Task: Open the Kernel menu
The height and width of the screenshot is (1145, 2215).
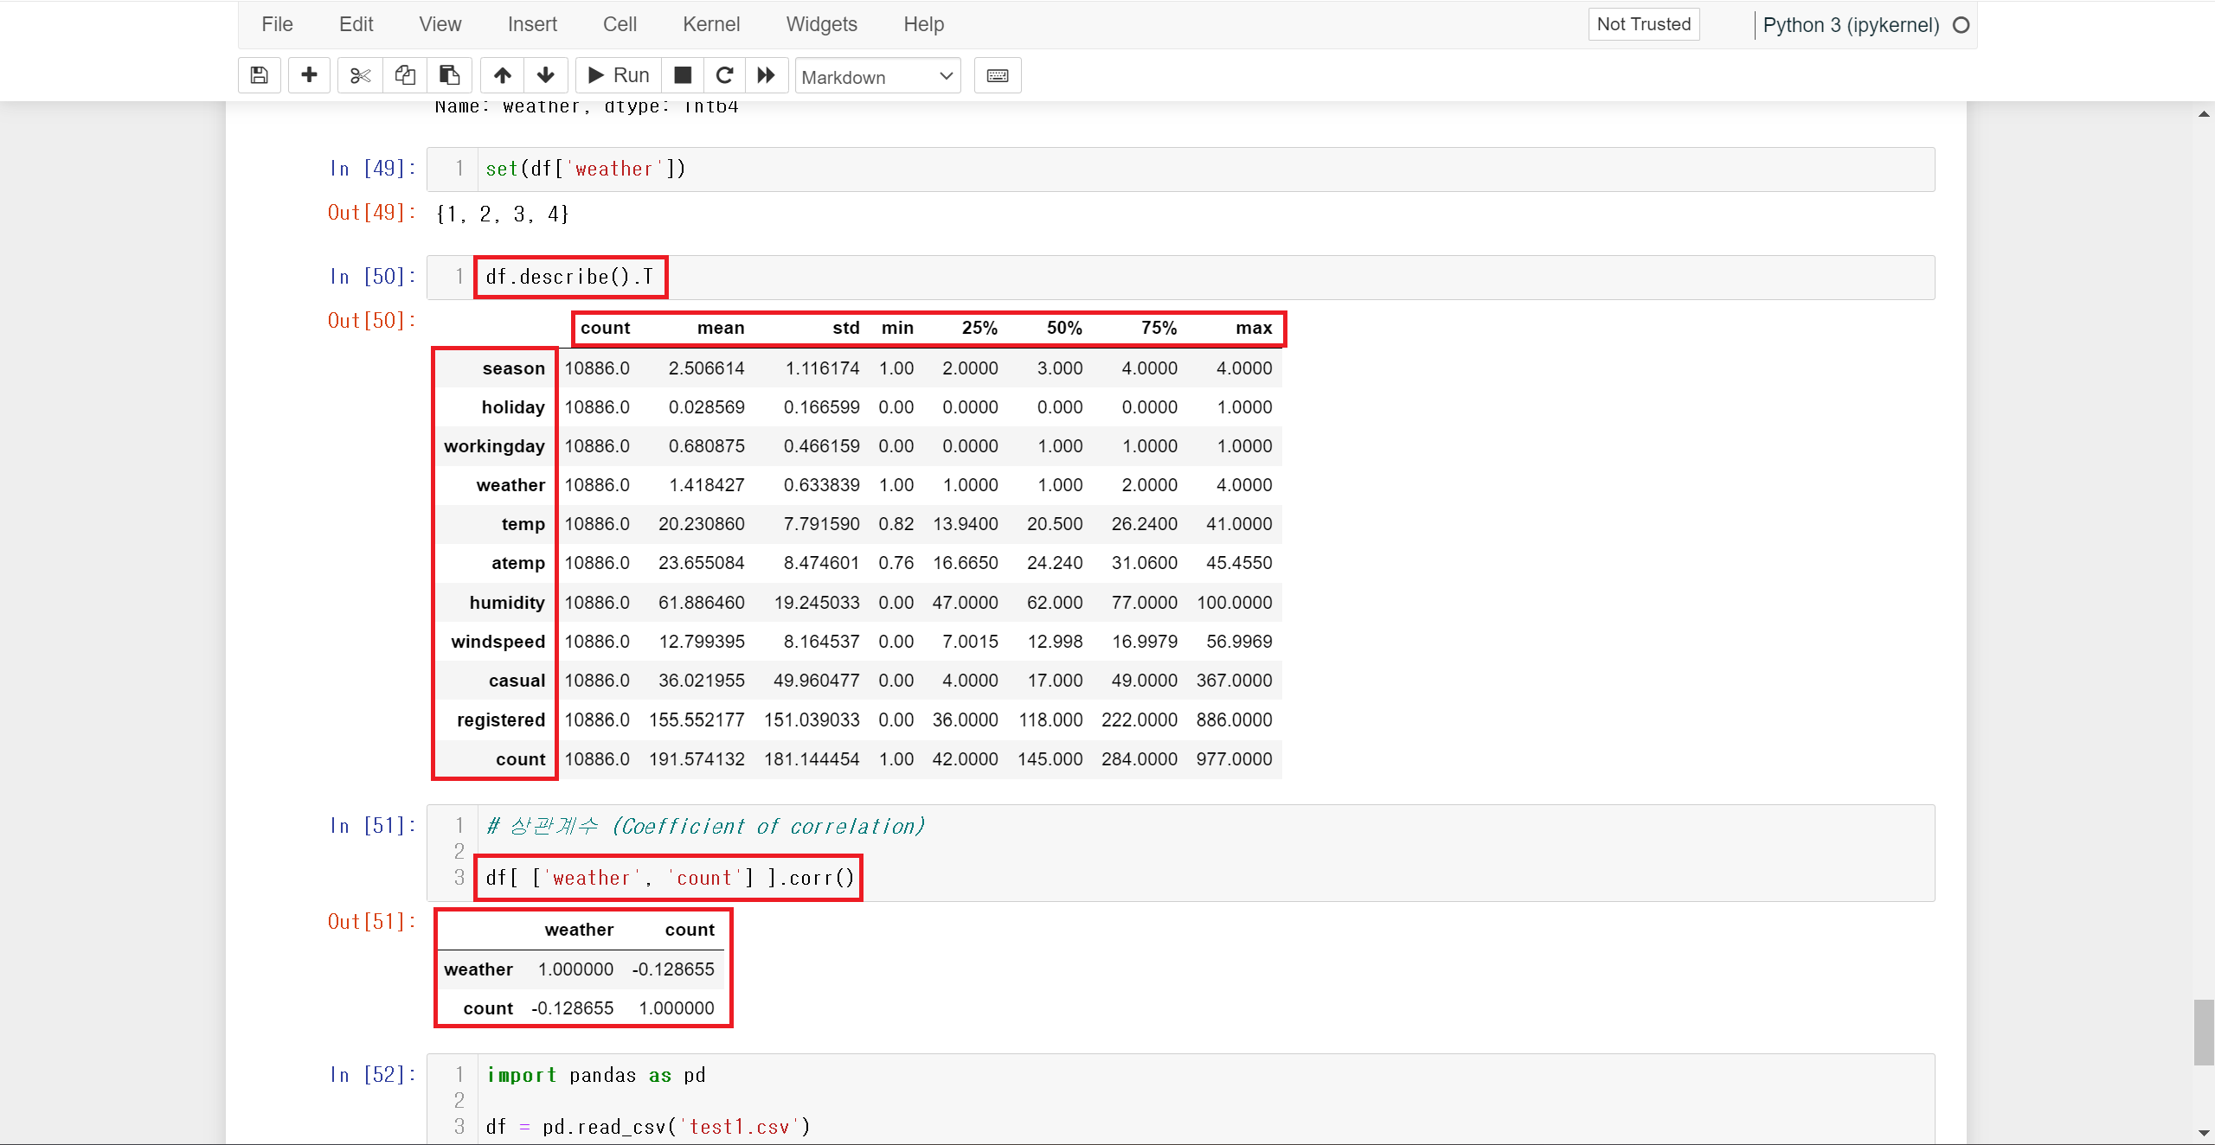Action: (x=710, y=24)
